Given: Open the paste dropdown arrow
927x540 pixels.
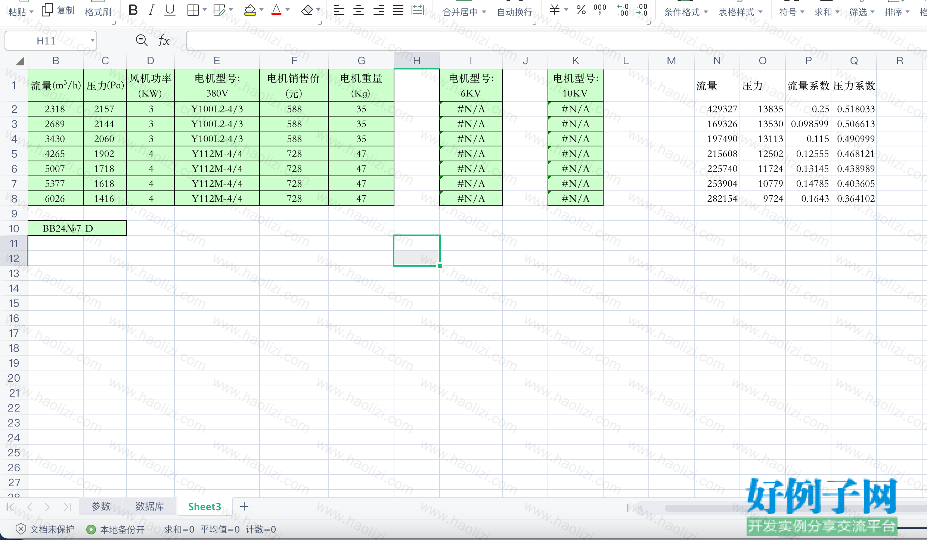Looking at the screenshot, I should click(31, 12).
